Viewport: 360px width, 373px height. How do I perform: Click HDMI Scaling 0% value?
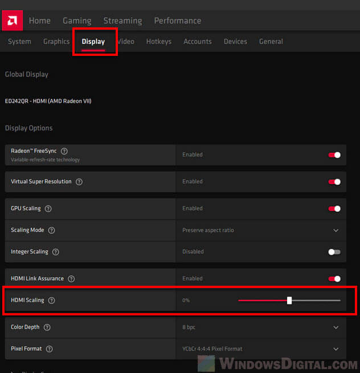(186, 301)
